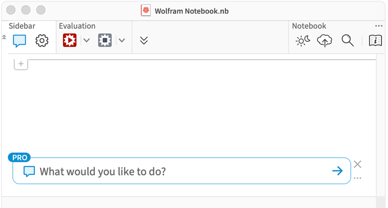Open the search magnifying glass icon

348,40
